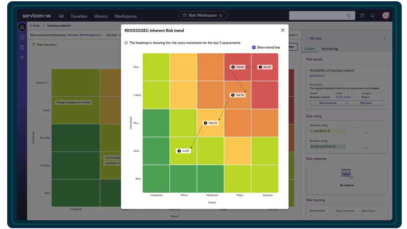Open the checkmark icon in left sidebar
The height and width of the screenshot is (229, 407).
[22, 37]
